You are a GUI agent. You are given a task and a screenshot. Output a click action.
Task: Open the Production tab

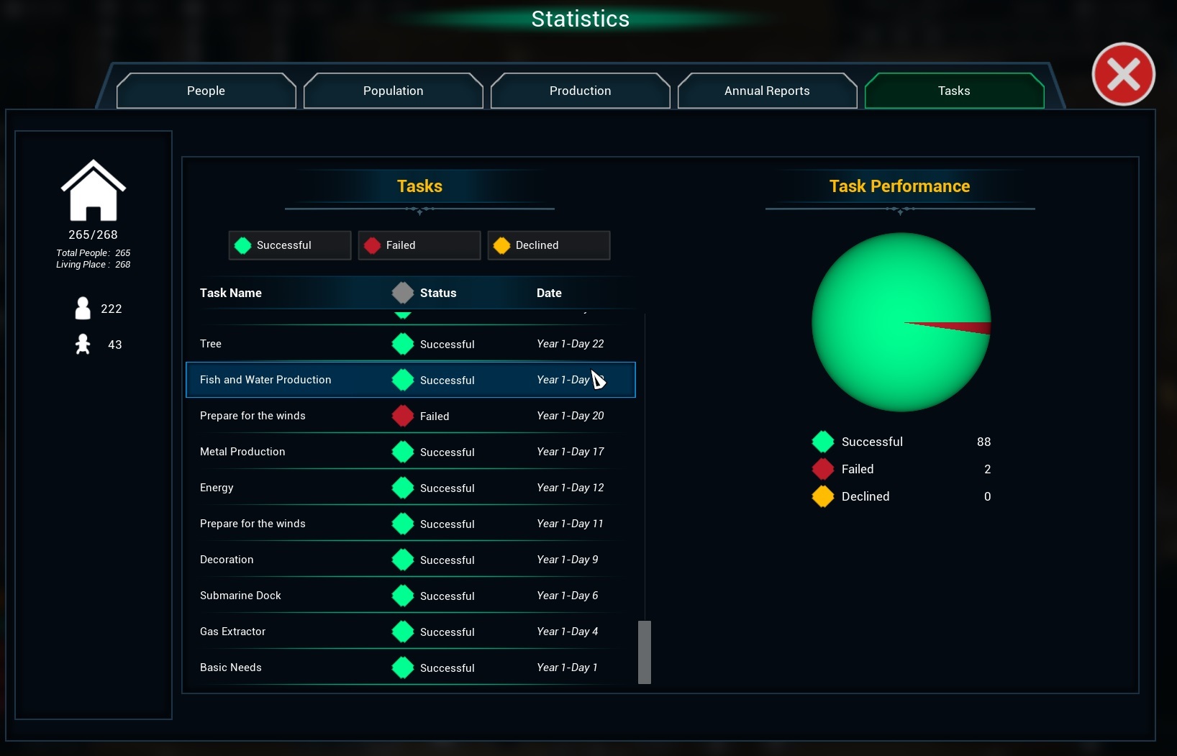580,91
